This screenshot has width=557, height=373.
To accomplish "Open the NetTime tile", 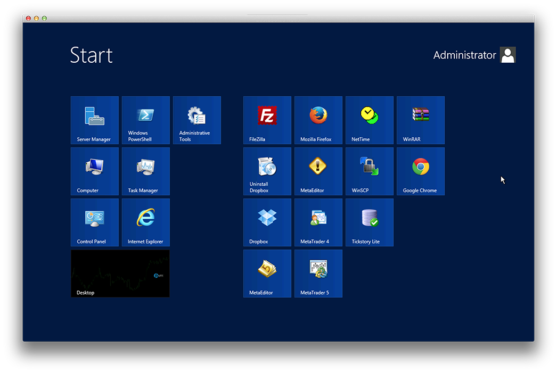I will (370, 120).
